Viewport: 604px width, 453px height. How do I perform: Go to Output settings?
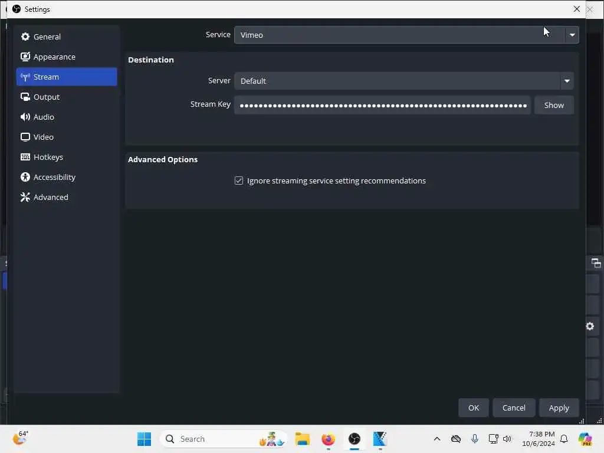66,97
